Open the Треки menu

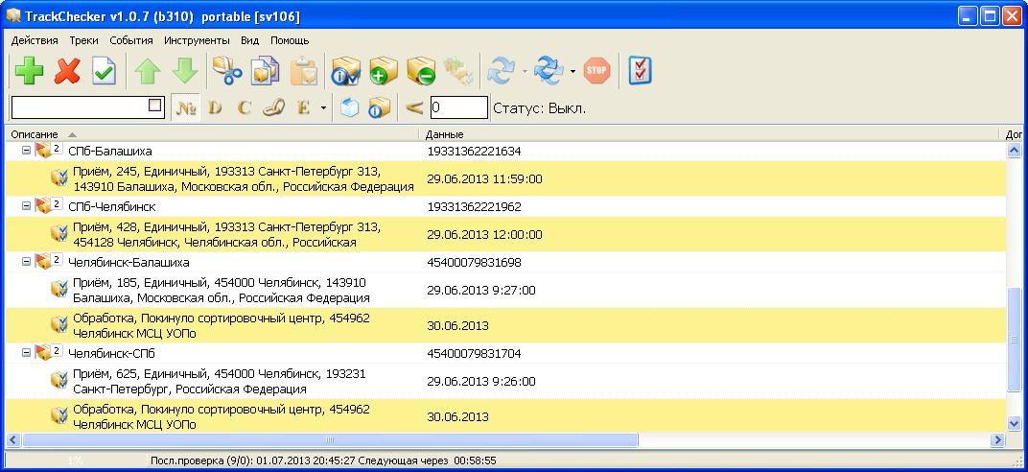coord(83,40)
